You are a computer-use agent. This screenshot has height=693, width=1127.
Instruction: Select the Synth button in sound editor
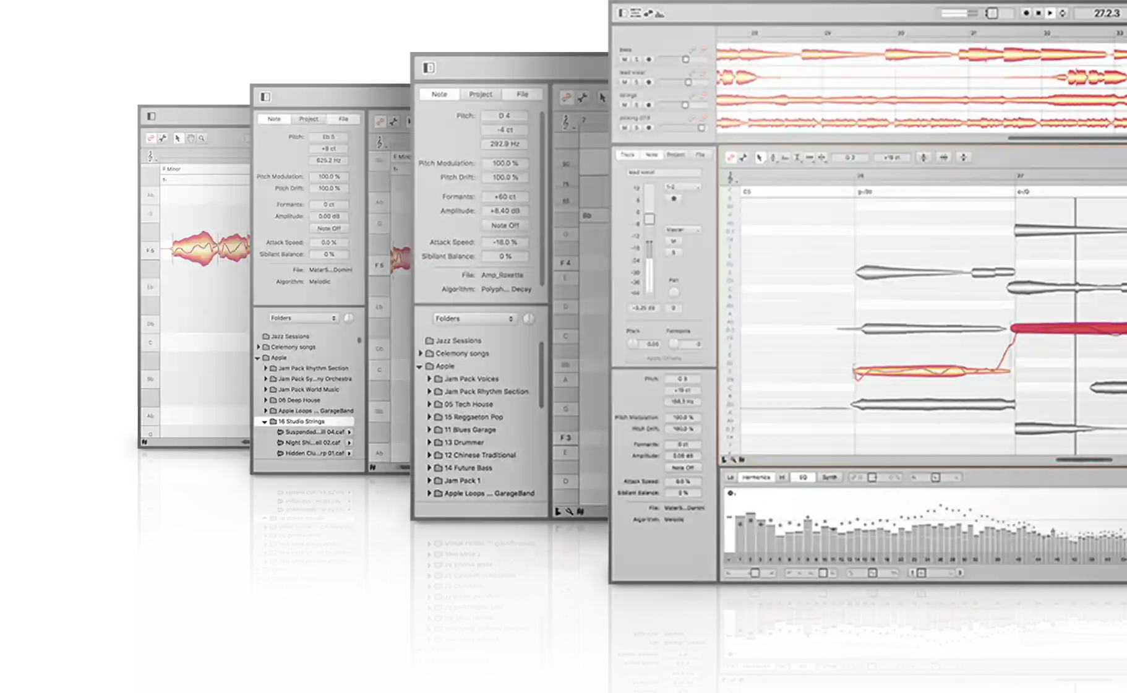[x=829, y=478]
